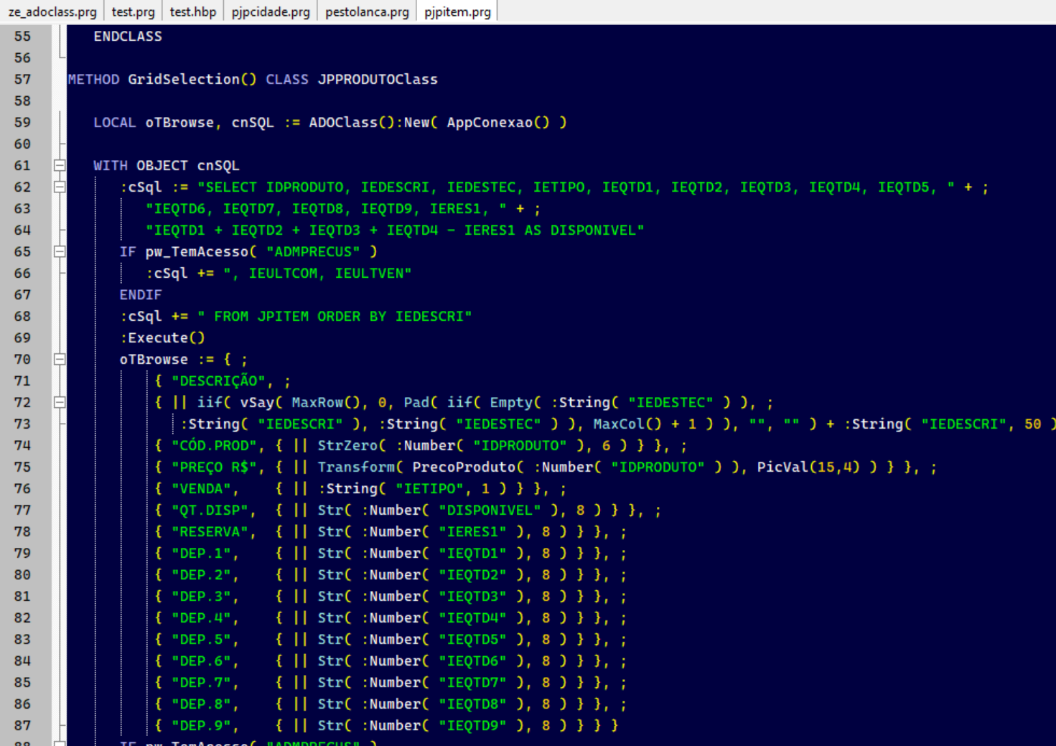Collapse the WITH OBJECT fold on line 61
The height and width of the screenshot is (746, 1056).
tap(60, 165)
